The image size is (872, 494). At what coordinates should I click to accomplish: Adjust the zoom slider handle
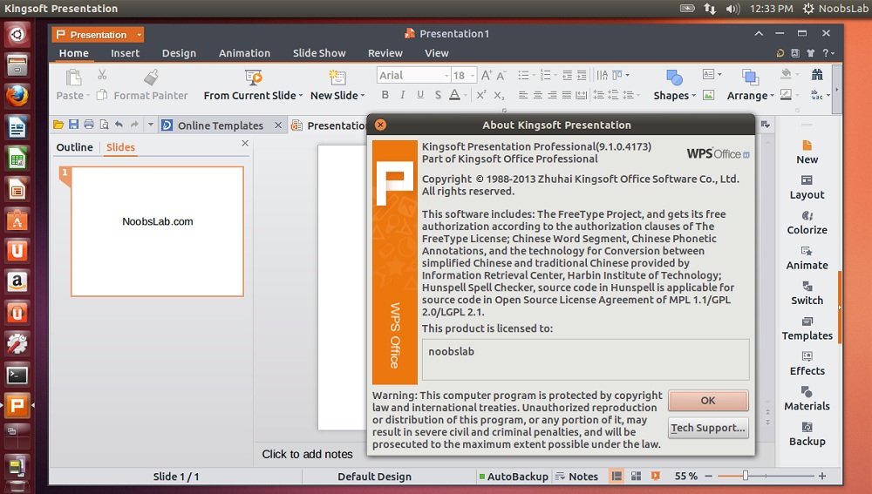pyautogui.click(x=746, y=476)
